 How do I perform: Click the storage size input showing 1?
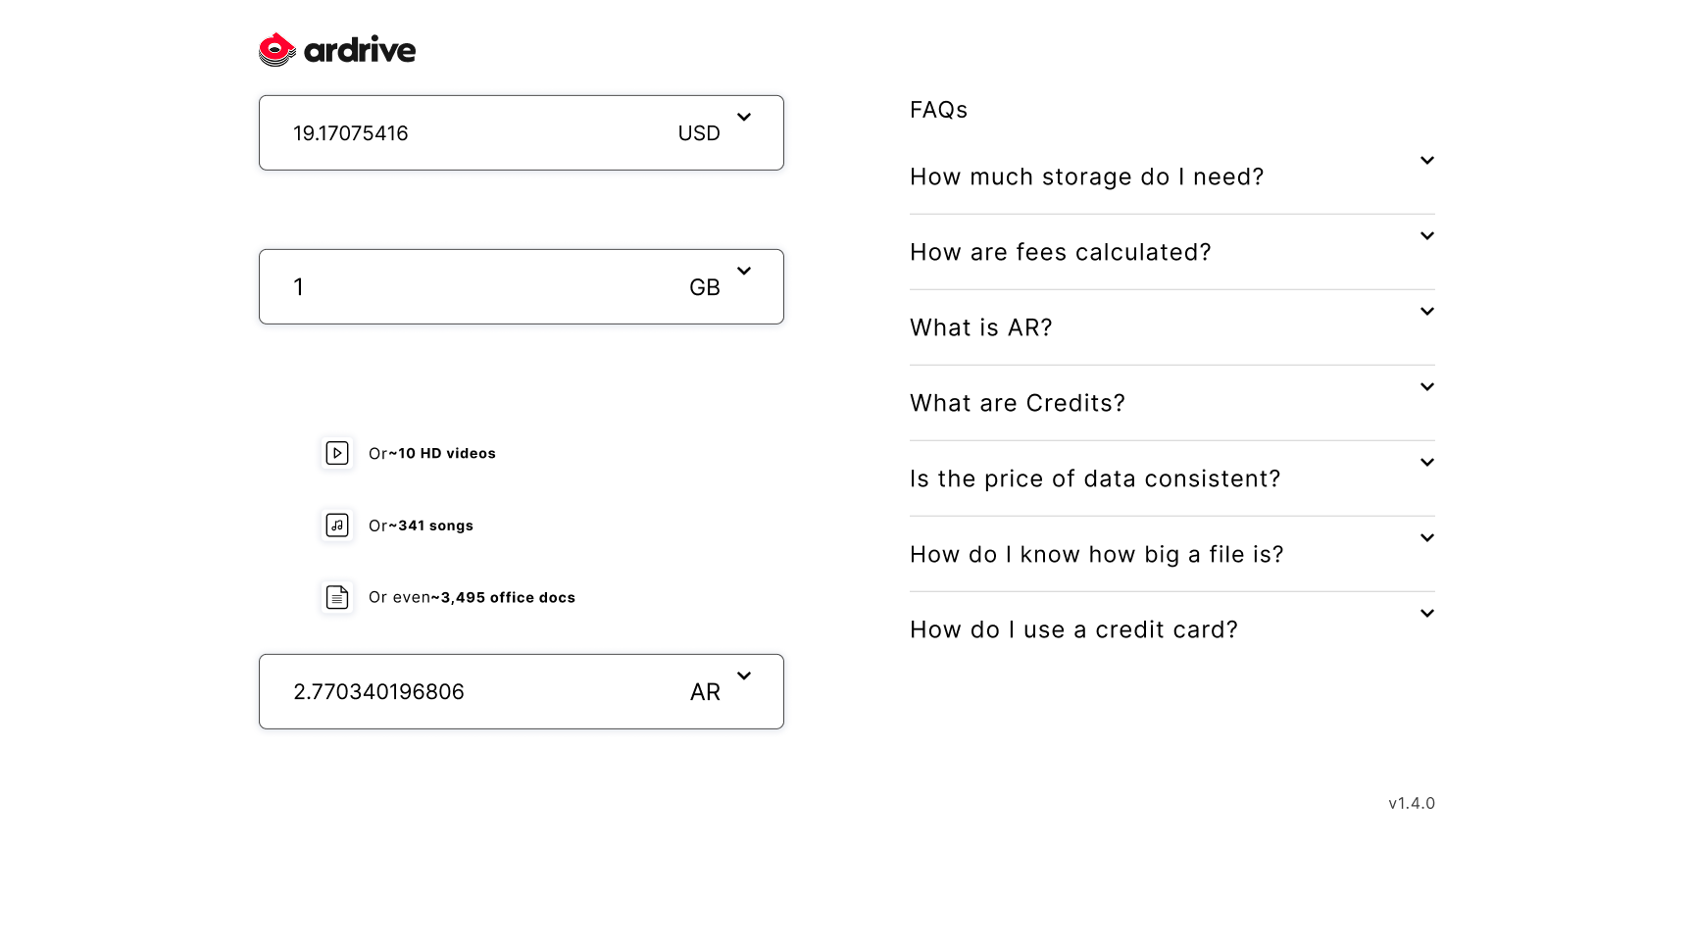[471, 287]
